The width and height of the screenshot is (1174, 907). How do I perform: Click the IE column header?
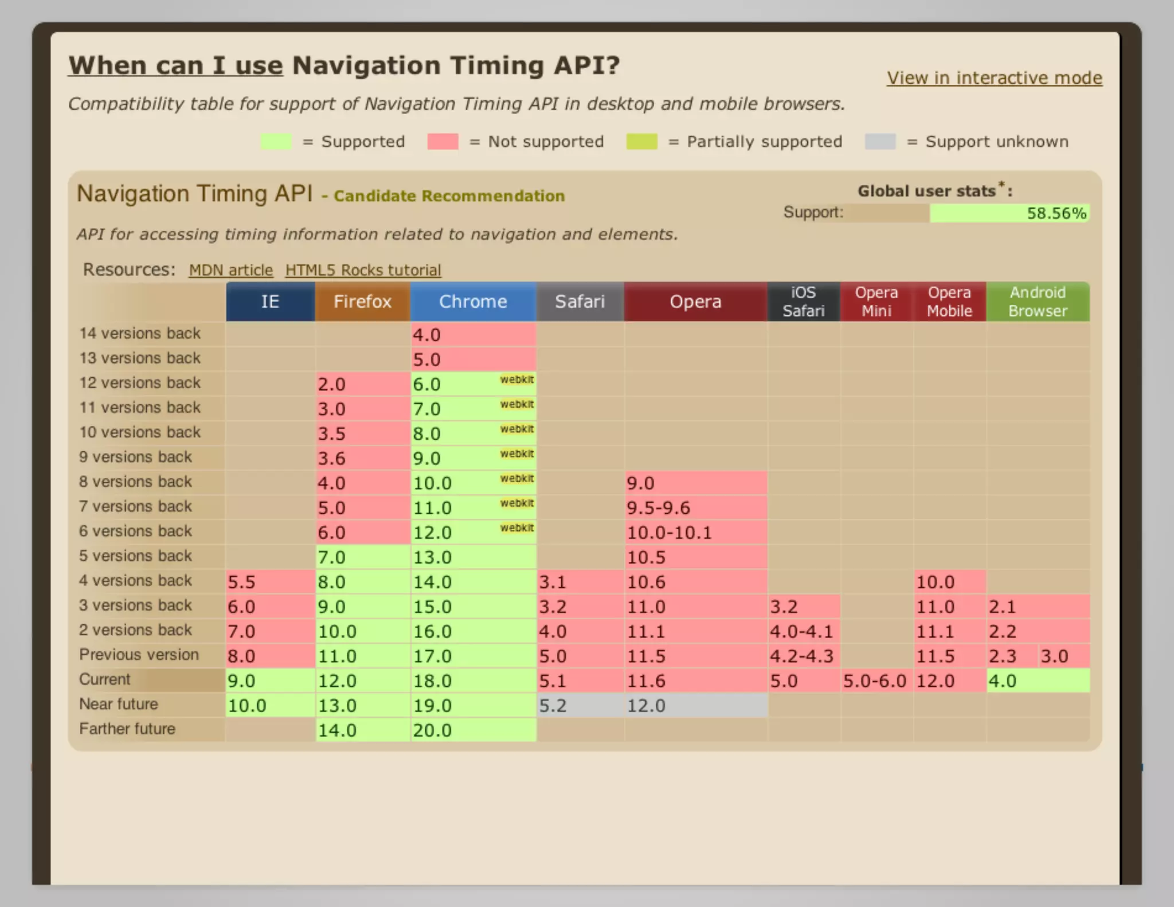[270, 302]
